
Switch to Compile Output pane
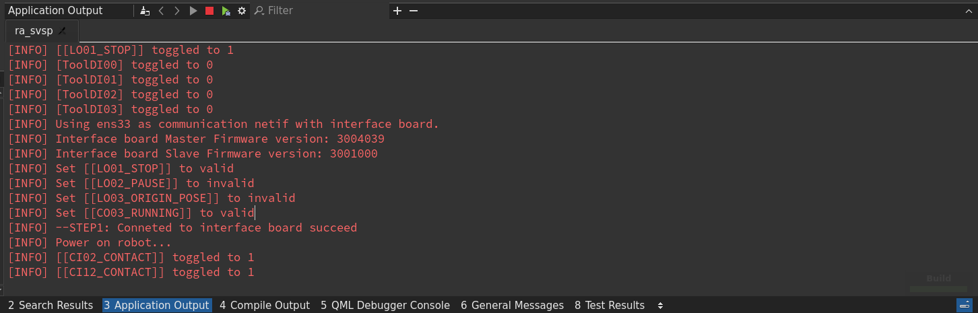265,306
